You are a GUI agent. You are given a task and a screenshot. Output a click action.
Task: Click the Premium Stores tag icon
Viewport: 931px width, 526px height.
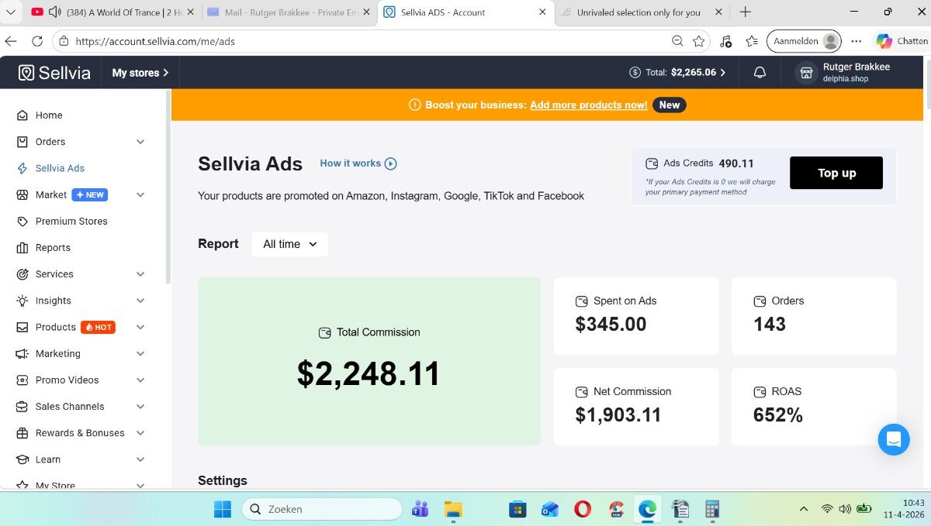[22, 222]
